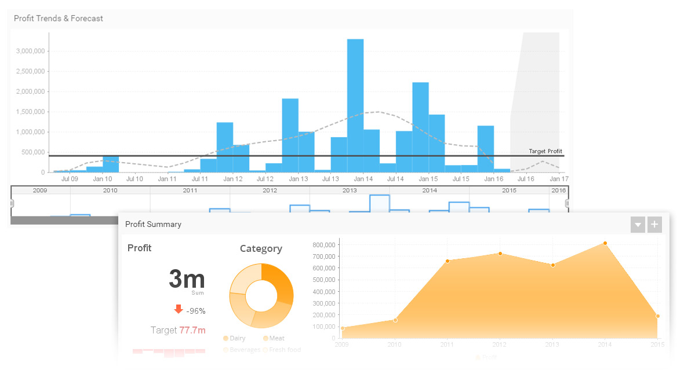This screenshot has width=684, height=385.
Task: Click the Target Profit line label
Action: tap(545, 151)
